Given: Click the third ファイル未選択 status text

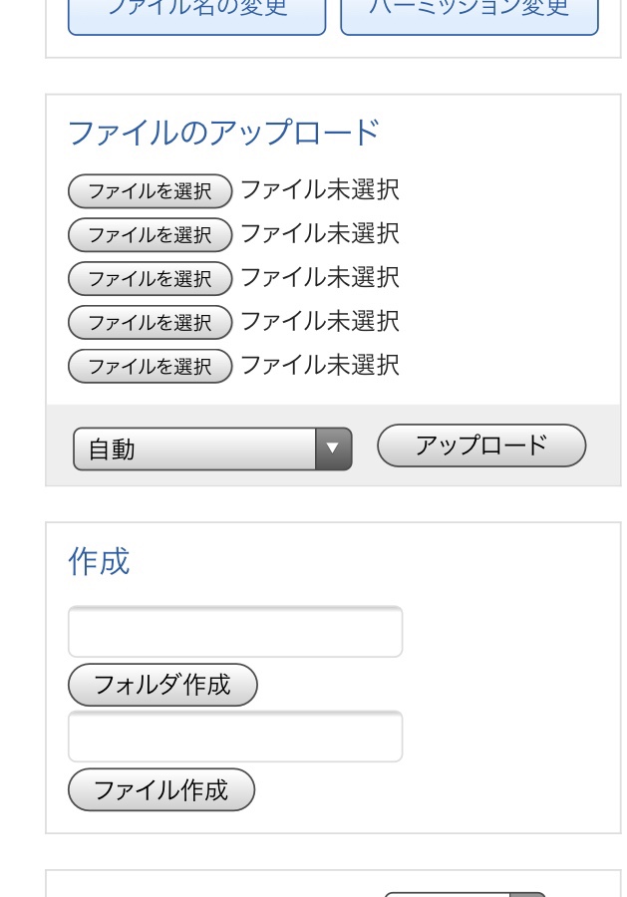Looking at the screenshot, I should 320,277.
